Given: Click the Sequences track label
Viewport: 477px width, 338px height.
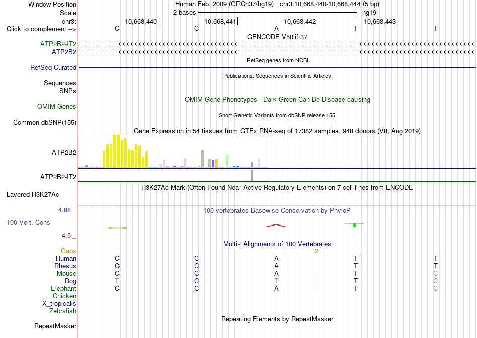Looking at the screenshot, I should [x=60, y=83].
